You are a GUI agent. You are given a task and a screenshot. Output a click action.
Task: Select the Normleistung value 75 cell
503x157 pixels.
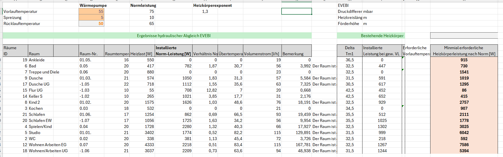coord(142,11)
